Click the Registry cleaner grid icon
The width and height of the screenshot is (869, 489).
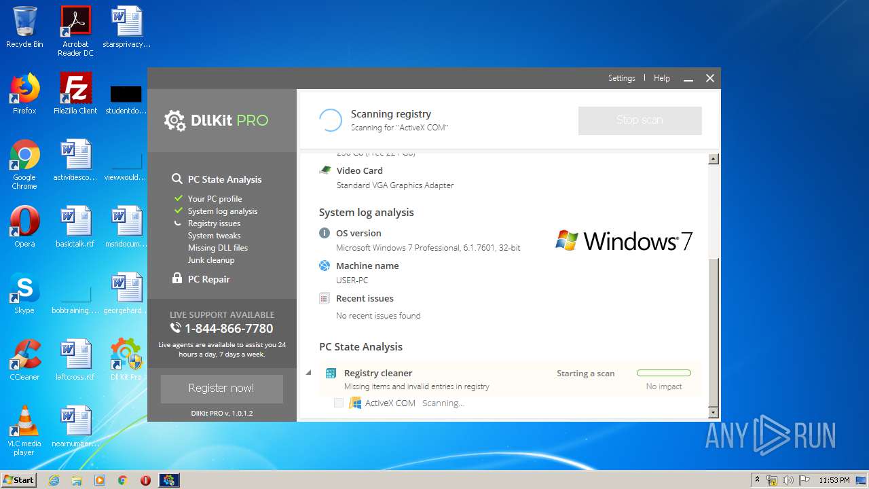331,373
